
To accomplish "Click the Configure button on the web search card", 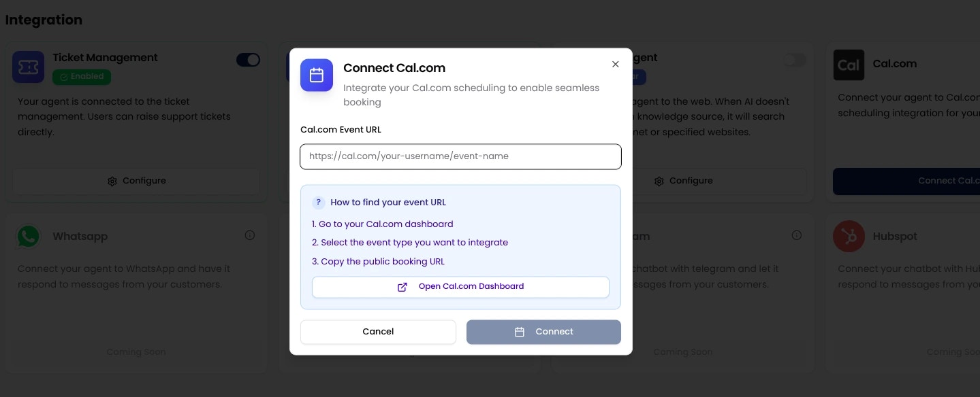I will tap(683, 181).
